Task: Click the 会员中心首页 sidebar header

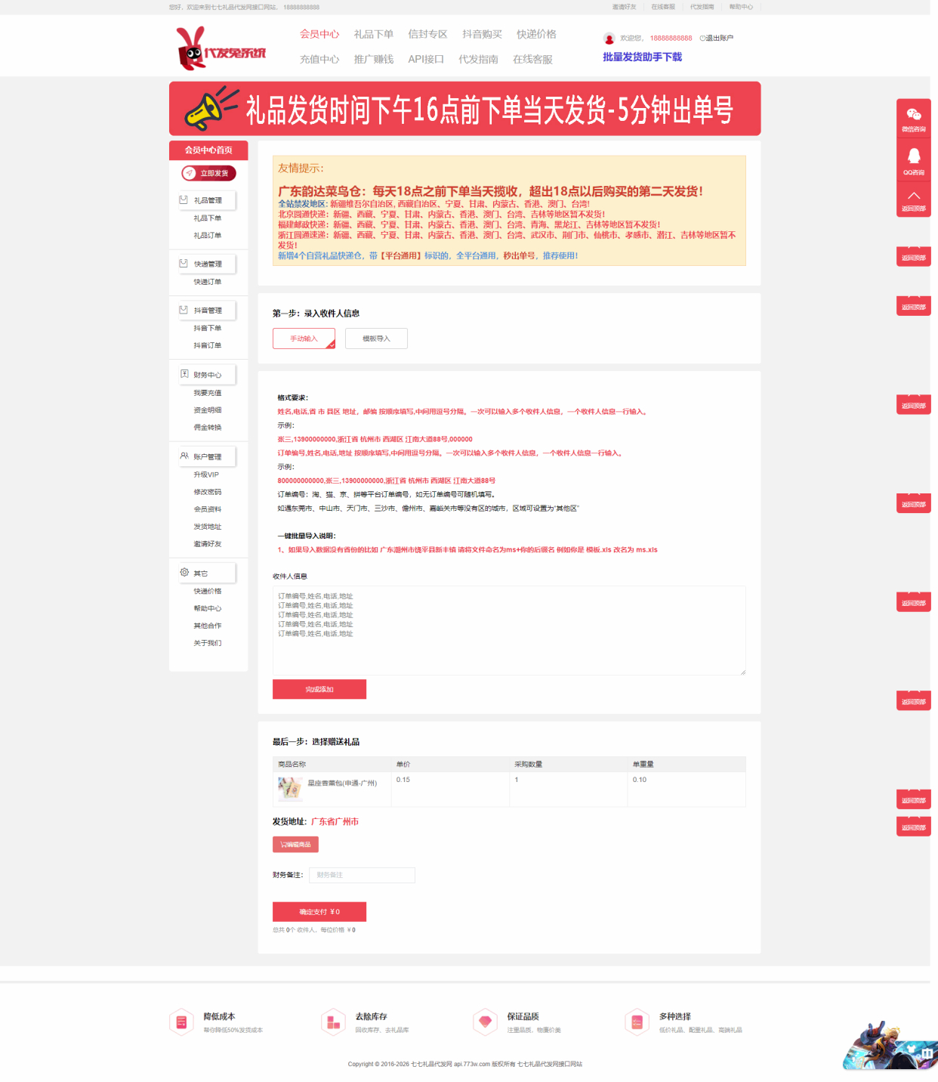Action: click(208, 150)
